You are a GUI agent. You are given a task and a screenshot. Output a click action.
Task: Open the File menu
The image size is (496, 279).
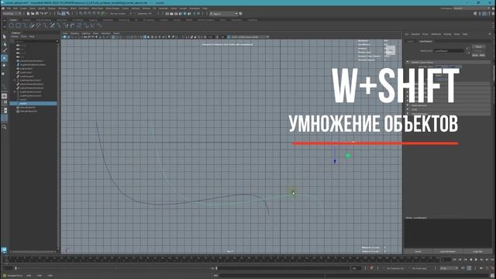click(9, 9)
